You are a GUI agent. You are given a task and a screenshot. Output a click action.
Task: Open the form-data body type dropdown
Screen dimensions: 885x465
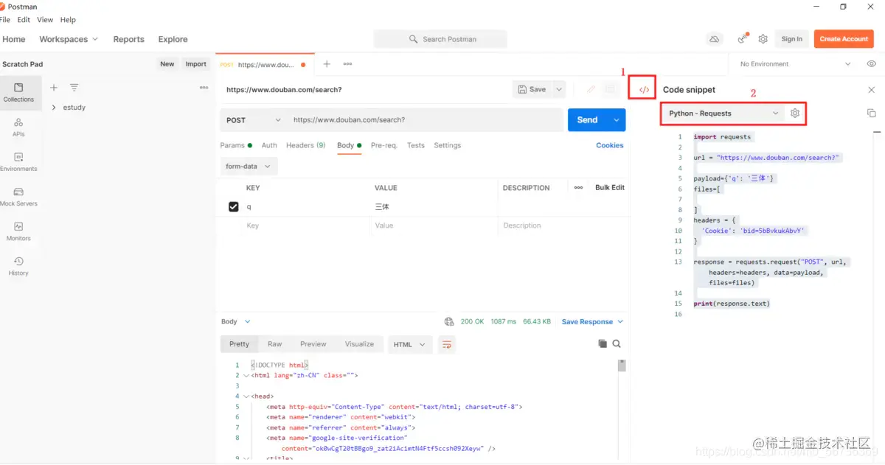coord(248,167)
